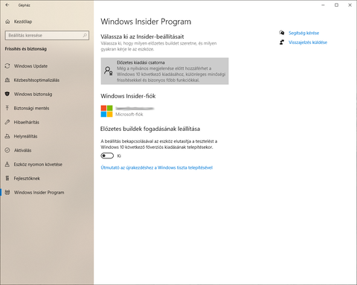Image resolution: width=357 pixels, height=285 pixels.
Task: Minimize the Gépház window
Action: pyautogui.click(x=323, y=5)
